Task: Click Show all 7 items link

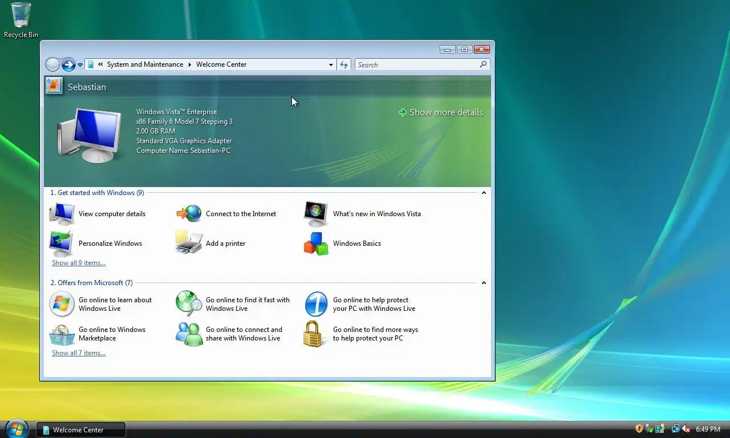Action: (x=79, y=353)
